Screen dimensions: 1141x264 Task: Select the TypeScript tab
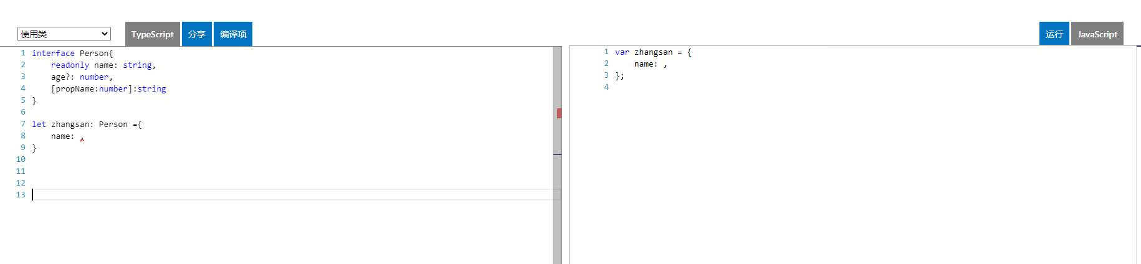pos(153,34)
